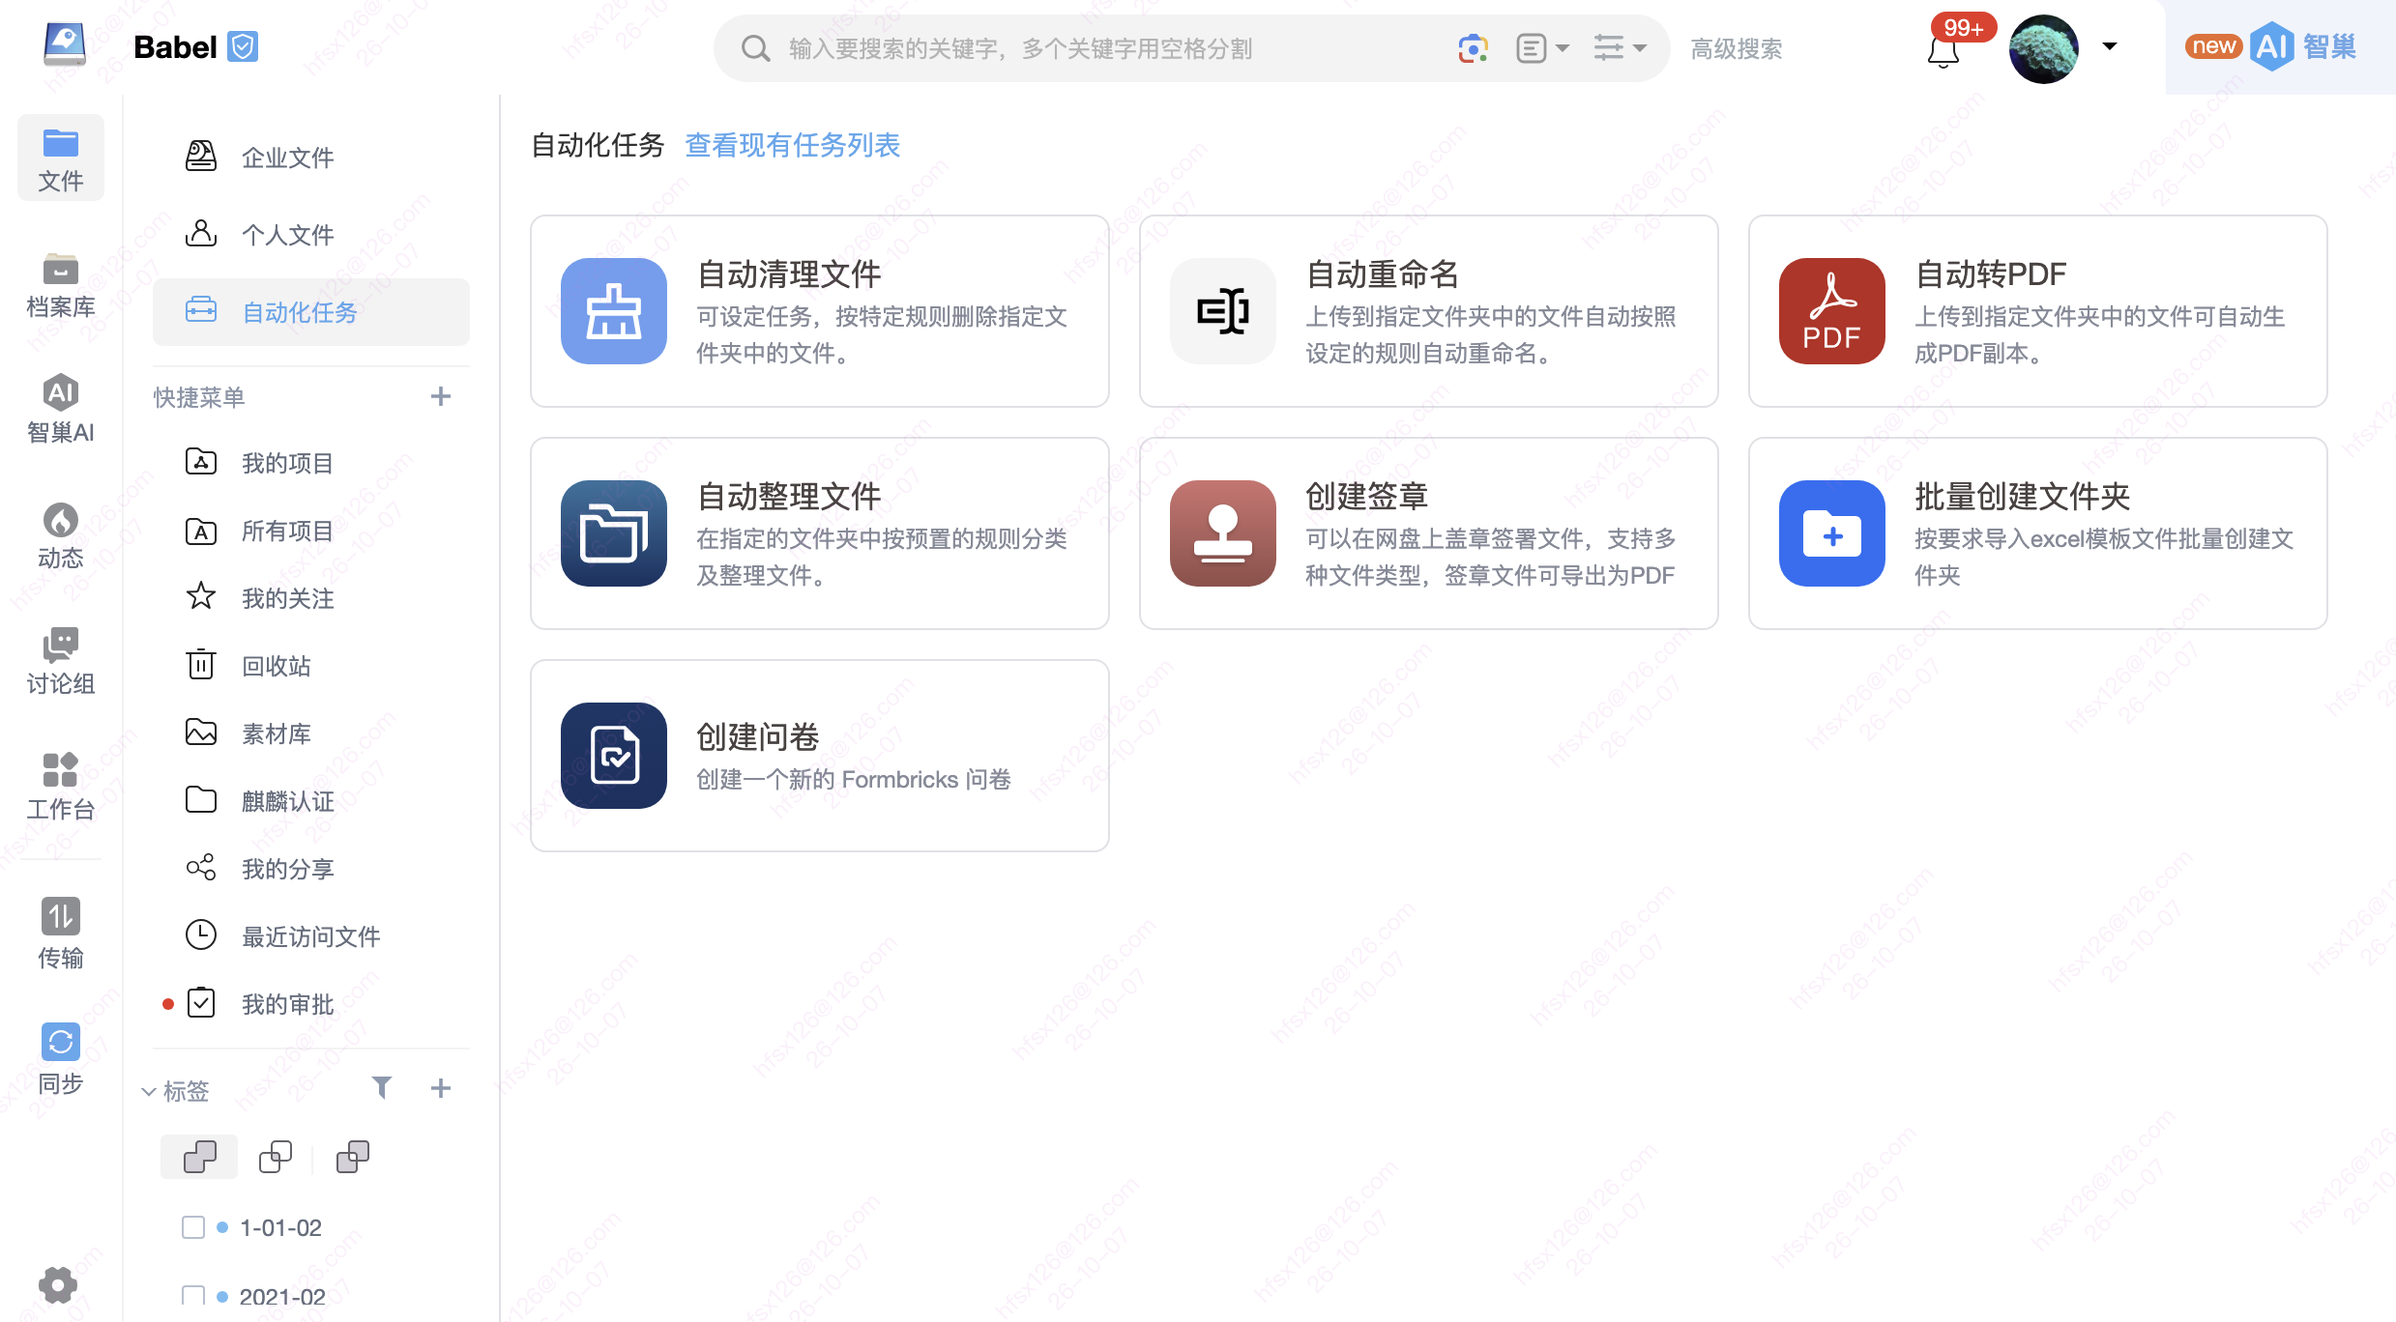The width and height of the screenshot is (2396, 1322).
Task: Open the 自动重命名 task card
Action: [1429, 311]
